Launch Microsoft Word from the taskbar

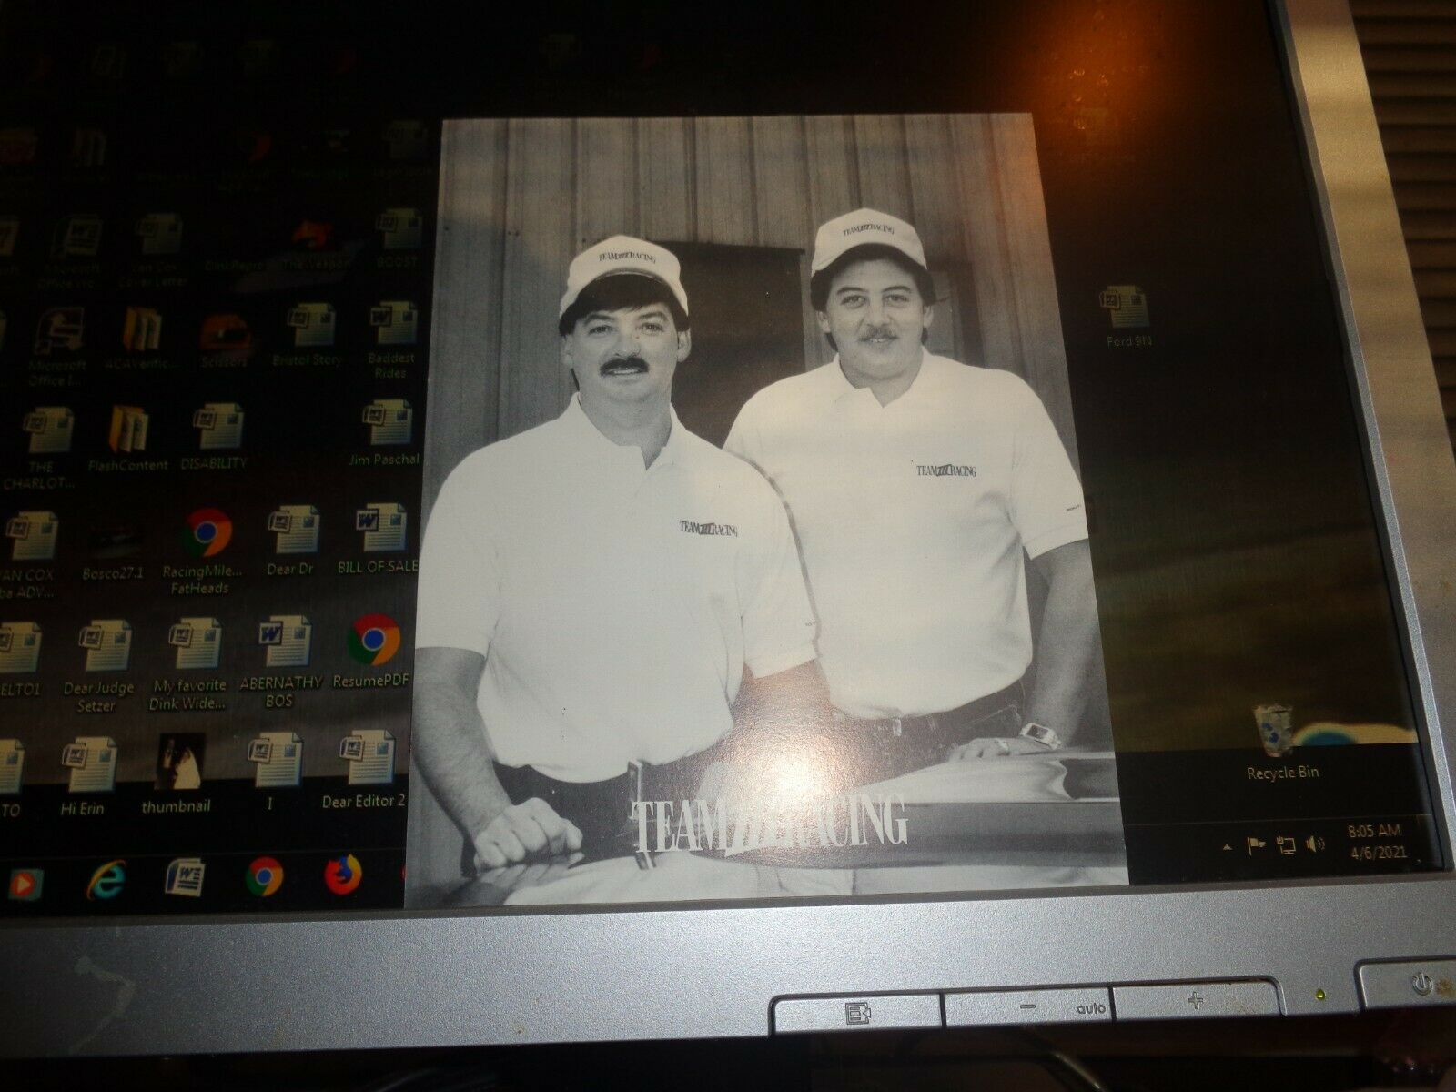pos(186,878)
